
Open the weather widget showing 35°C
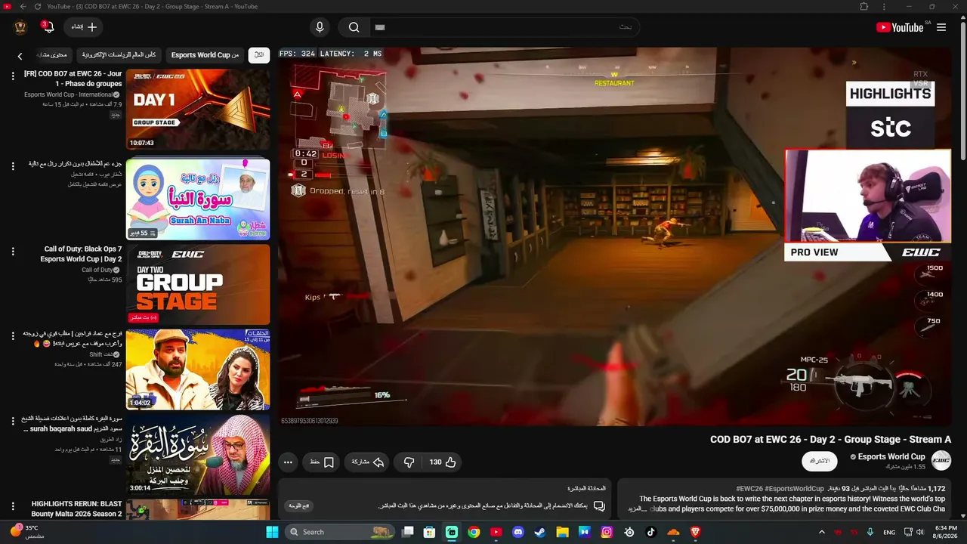(x=27, y=532)
